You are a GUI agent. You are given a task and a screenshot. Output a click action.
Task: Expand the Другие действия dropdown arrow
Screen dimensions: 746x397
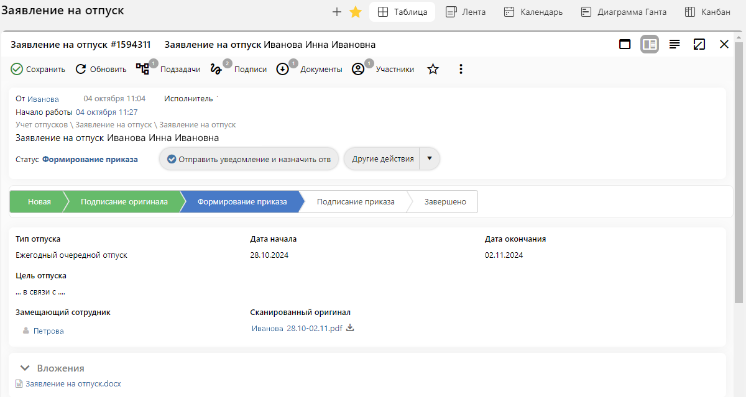point(430,159)
